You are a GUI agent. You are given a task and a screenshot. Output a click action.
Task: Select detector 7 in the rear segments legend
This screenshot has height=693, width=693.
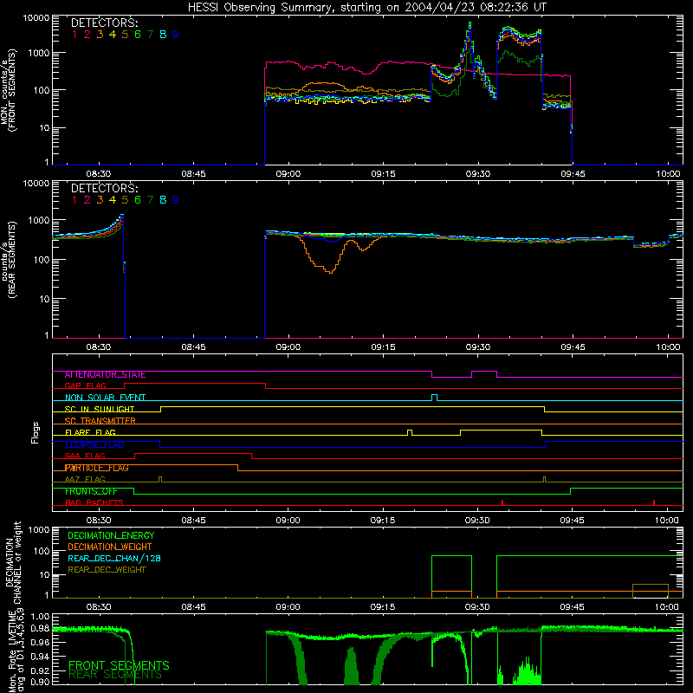click(x=150, y=200)
